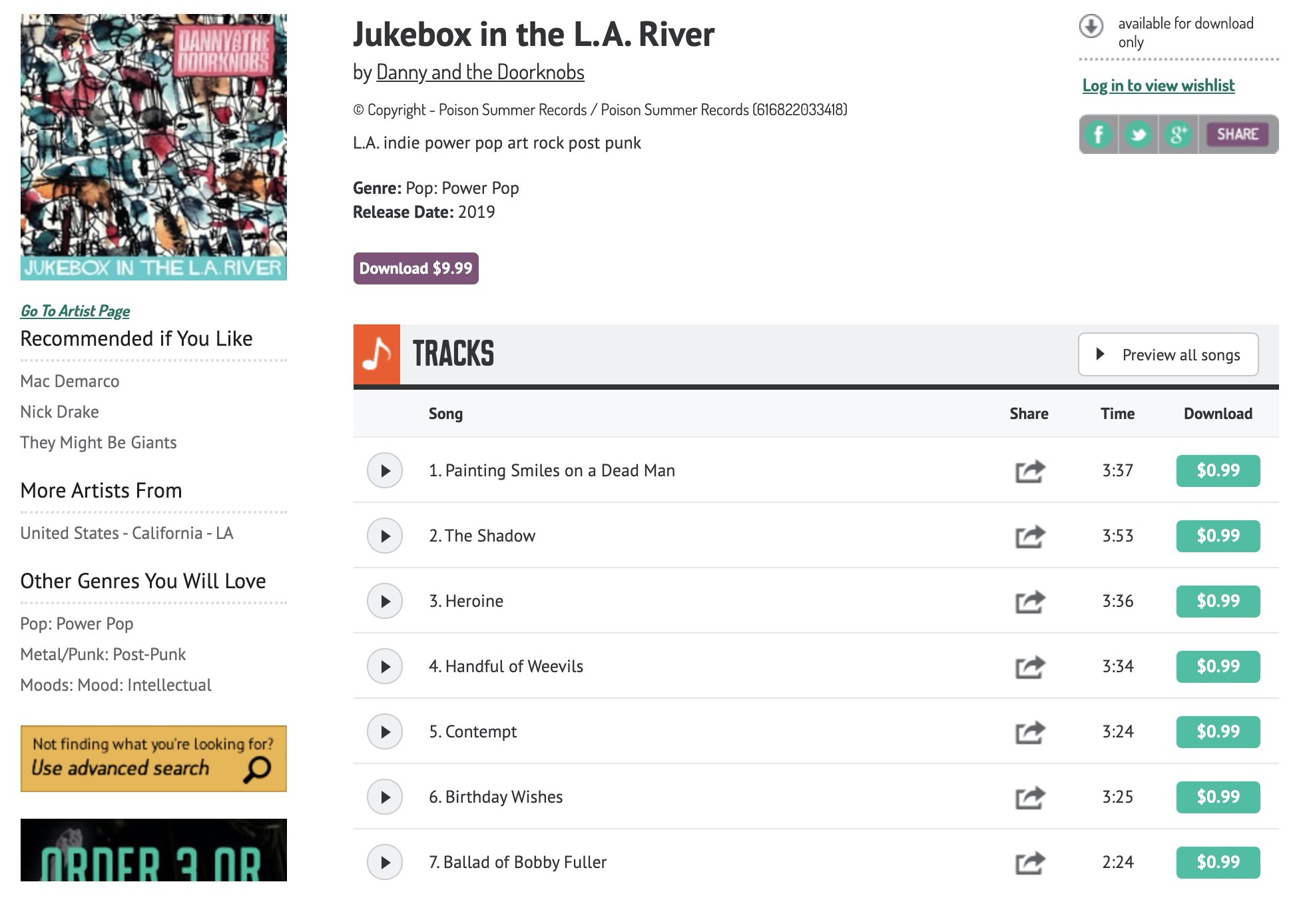Open the album cover artwork thumbnail
The width and height of the screenshot is (1313, 898).
pyautogui.click(x=154, y=147)
